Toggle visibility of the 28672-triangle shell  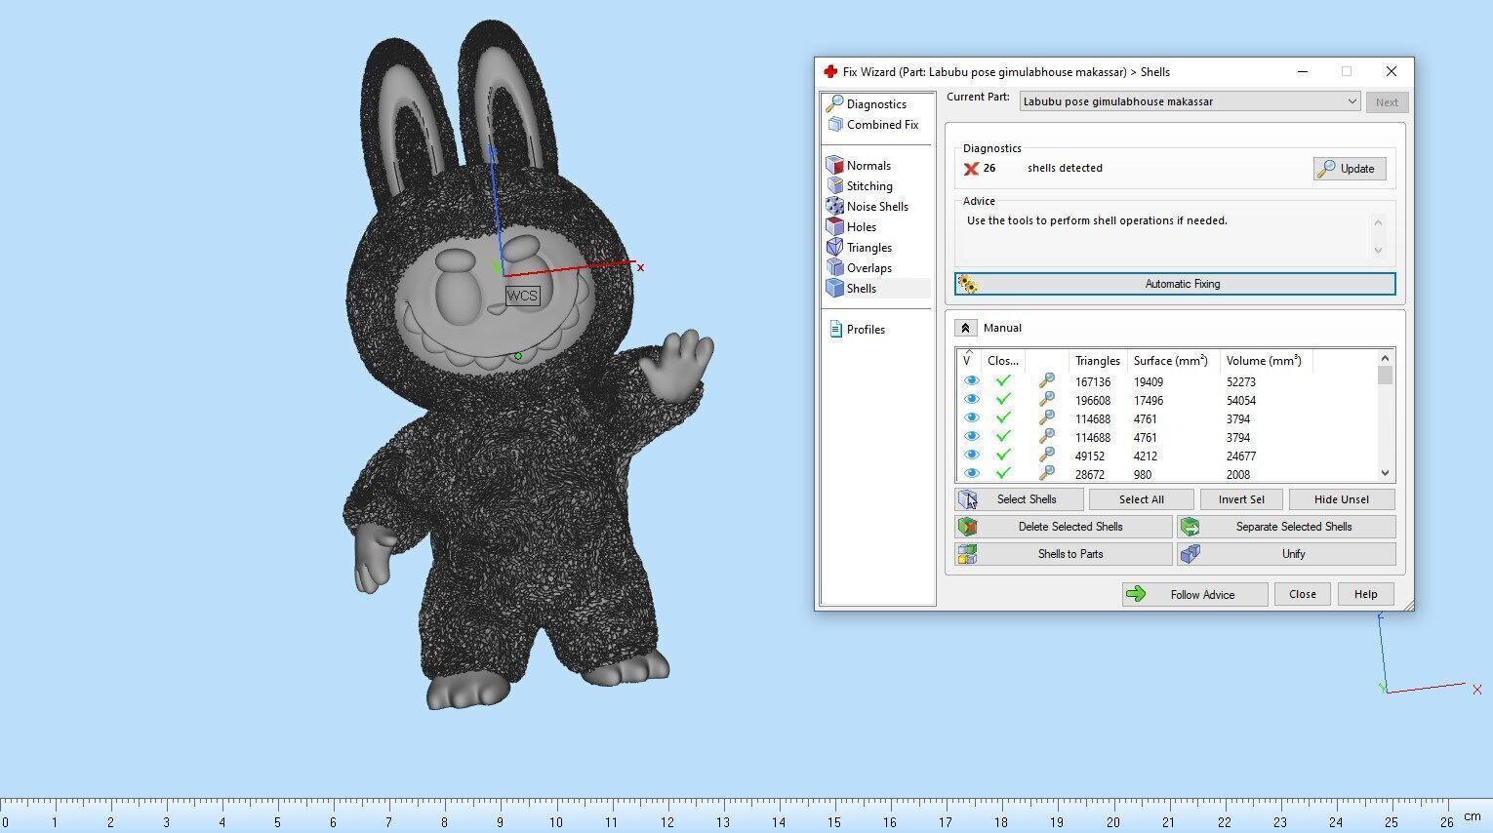(x=971, y=473)
